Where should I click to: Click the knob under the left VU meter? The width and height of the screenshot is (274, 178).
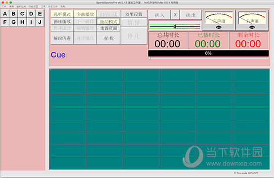[x=219, y=27]
